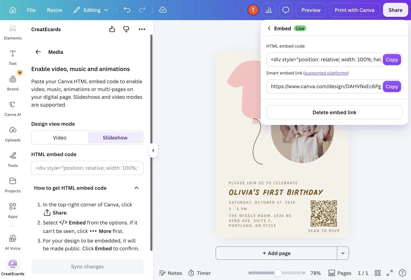The image size is (411, 280).
Task: Select the Scan to RSVP text
Action: click(x=324, y=231)
